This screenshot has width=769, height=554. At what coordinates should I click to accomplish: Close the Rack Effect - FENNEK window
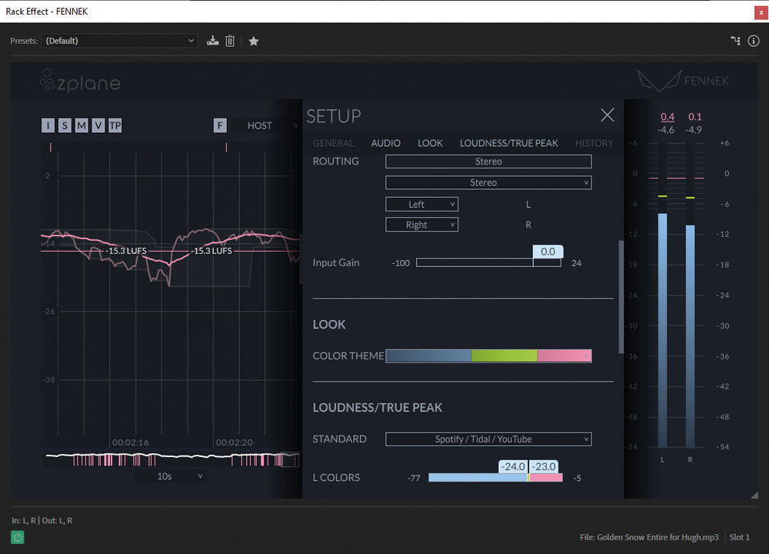pyautogui.click(x=761, y=12)
